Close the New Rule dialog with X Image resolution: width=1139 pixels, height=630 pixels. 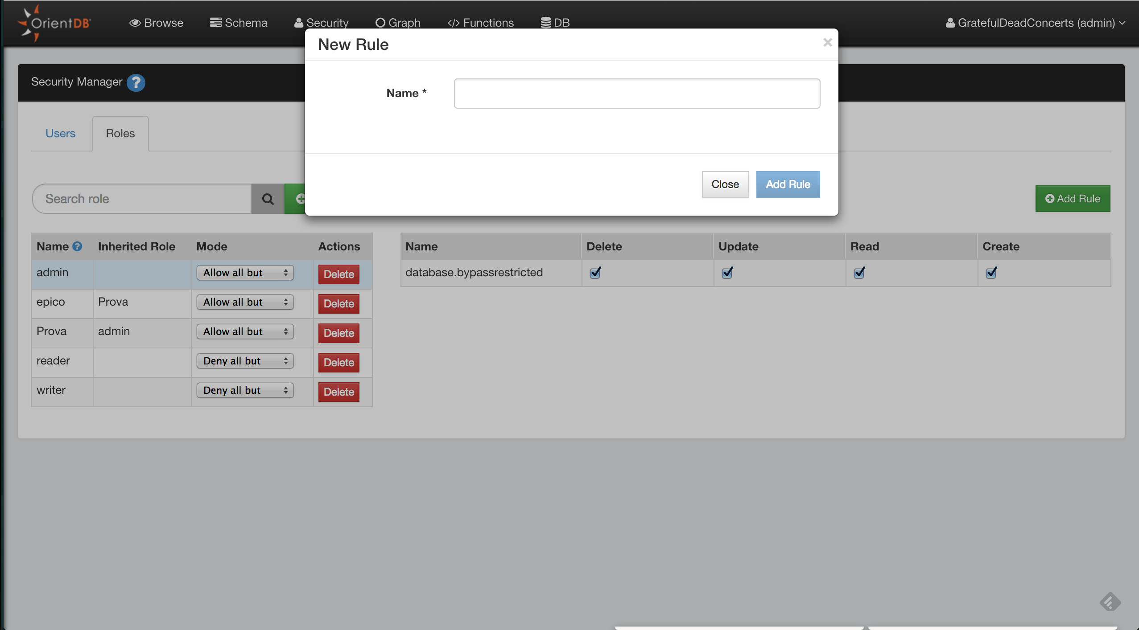click(x=827, y=42)
